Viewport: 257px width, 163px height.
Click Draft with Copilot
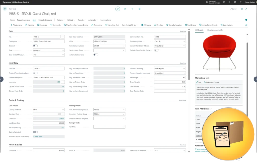pos(211,82)
